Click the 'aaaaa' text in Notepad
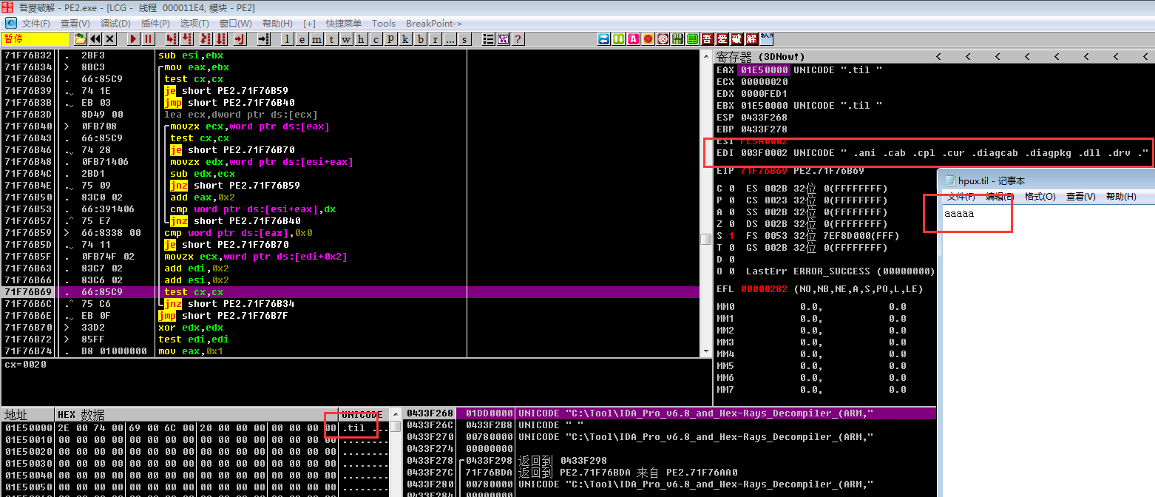1155x497 pixels. point(959,214)
